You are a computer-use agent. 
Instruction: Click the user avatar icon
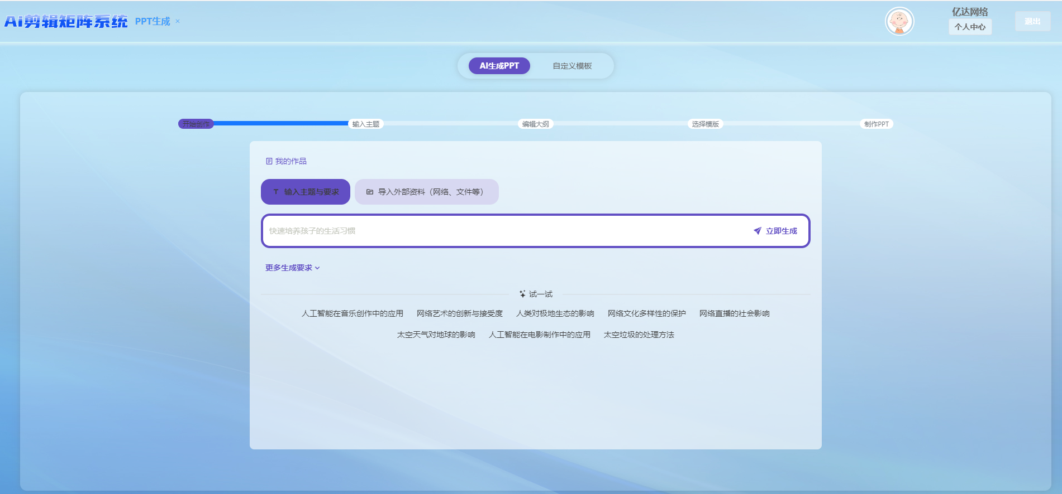(x=899, y=22)
